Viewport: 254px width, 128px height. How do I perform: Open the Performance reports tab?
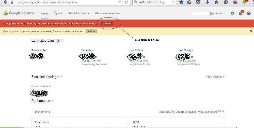(x=107, y=13)
